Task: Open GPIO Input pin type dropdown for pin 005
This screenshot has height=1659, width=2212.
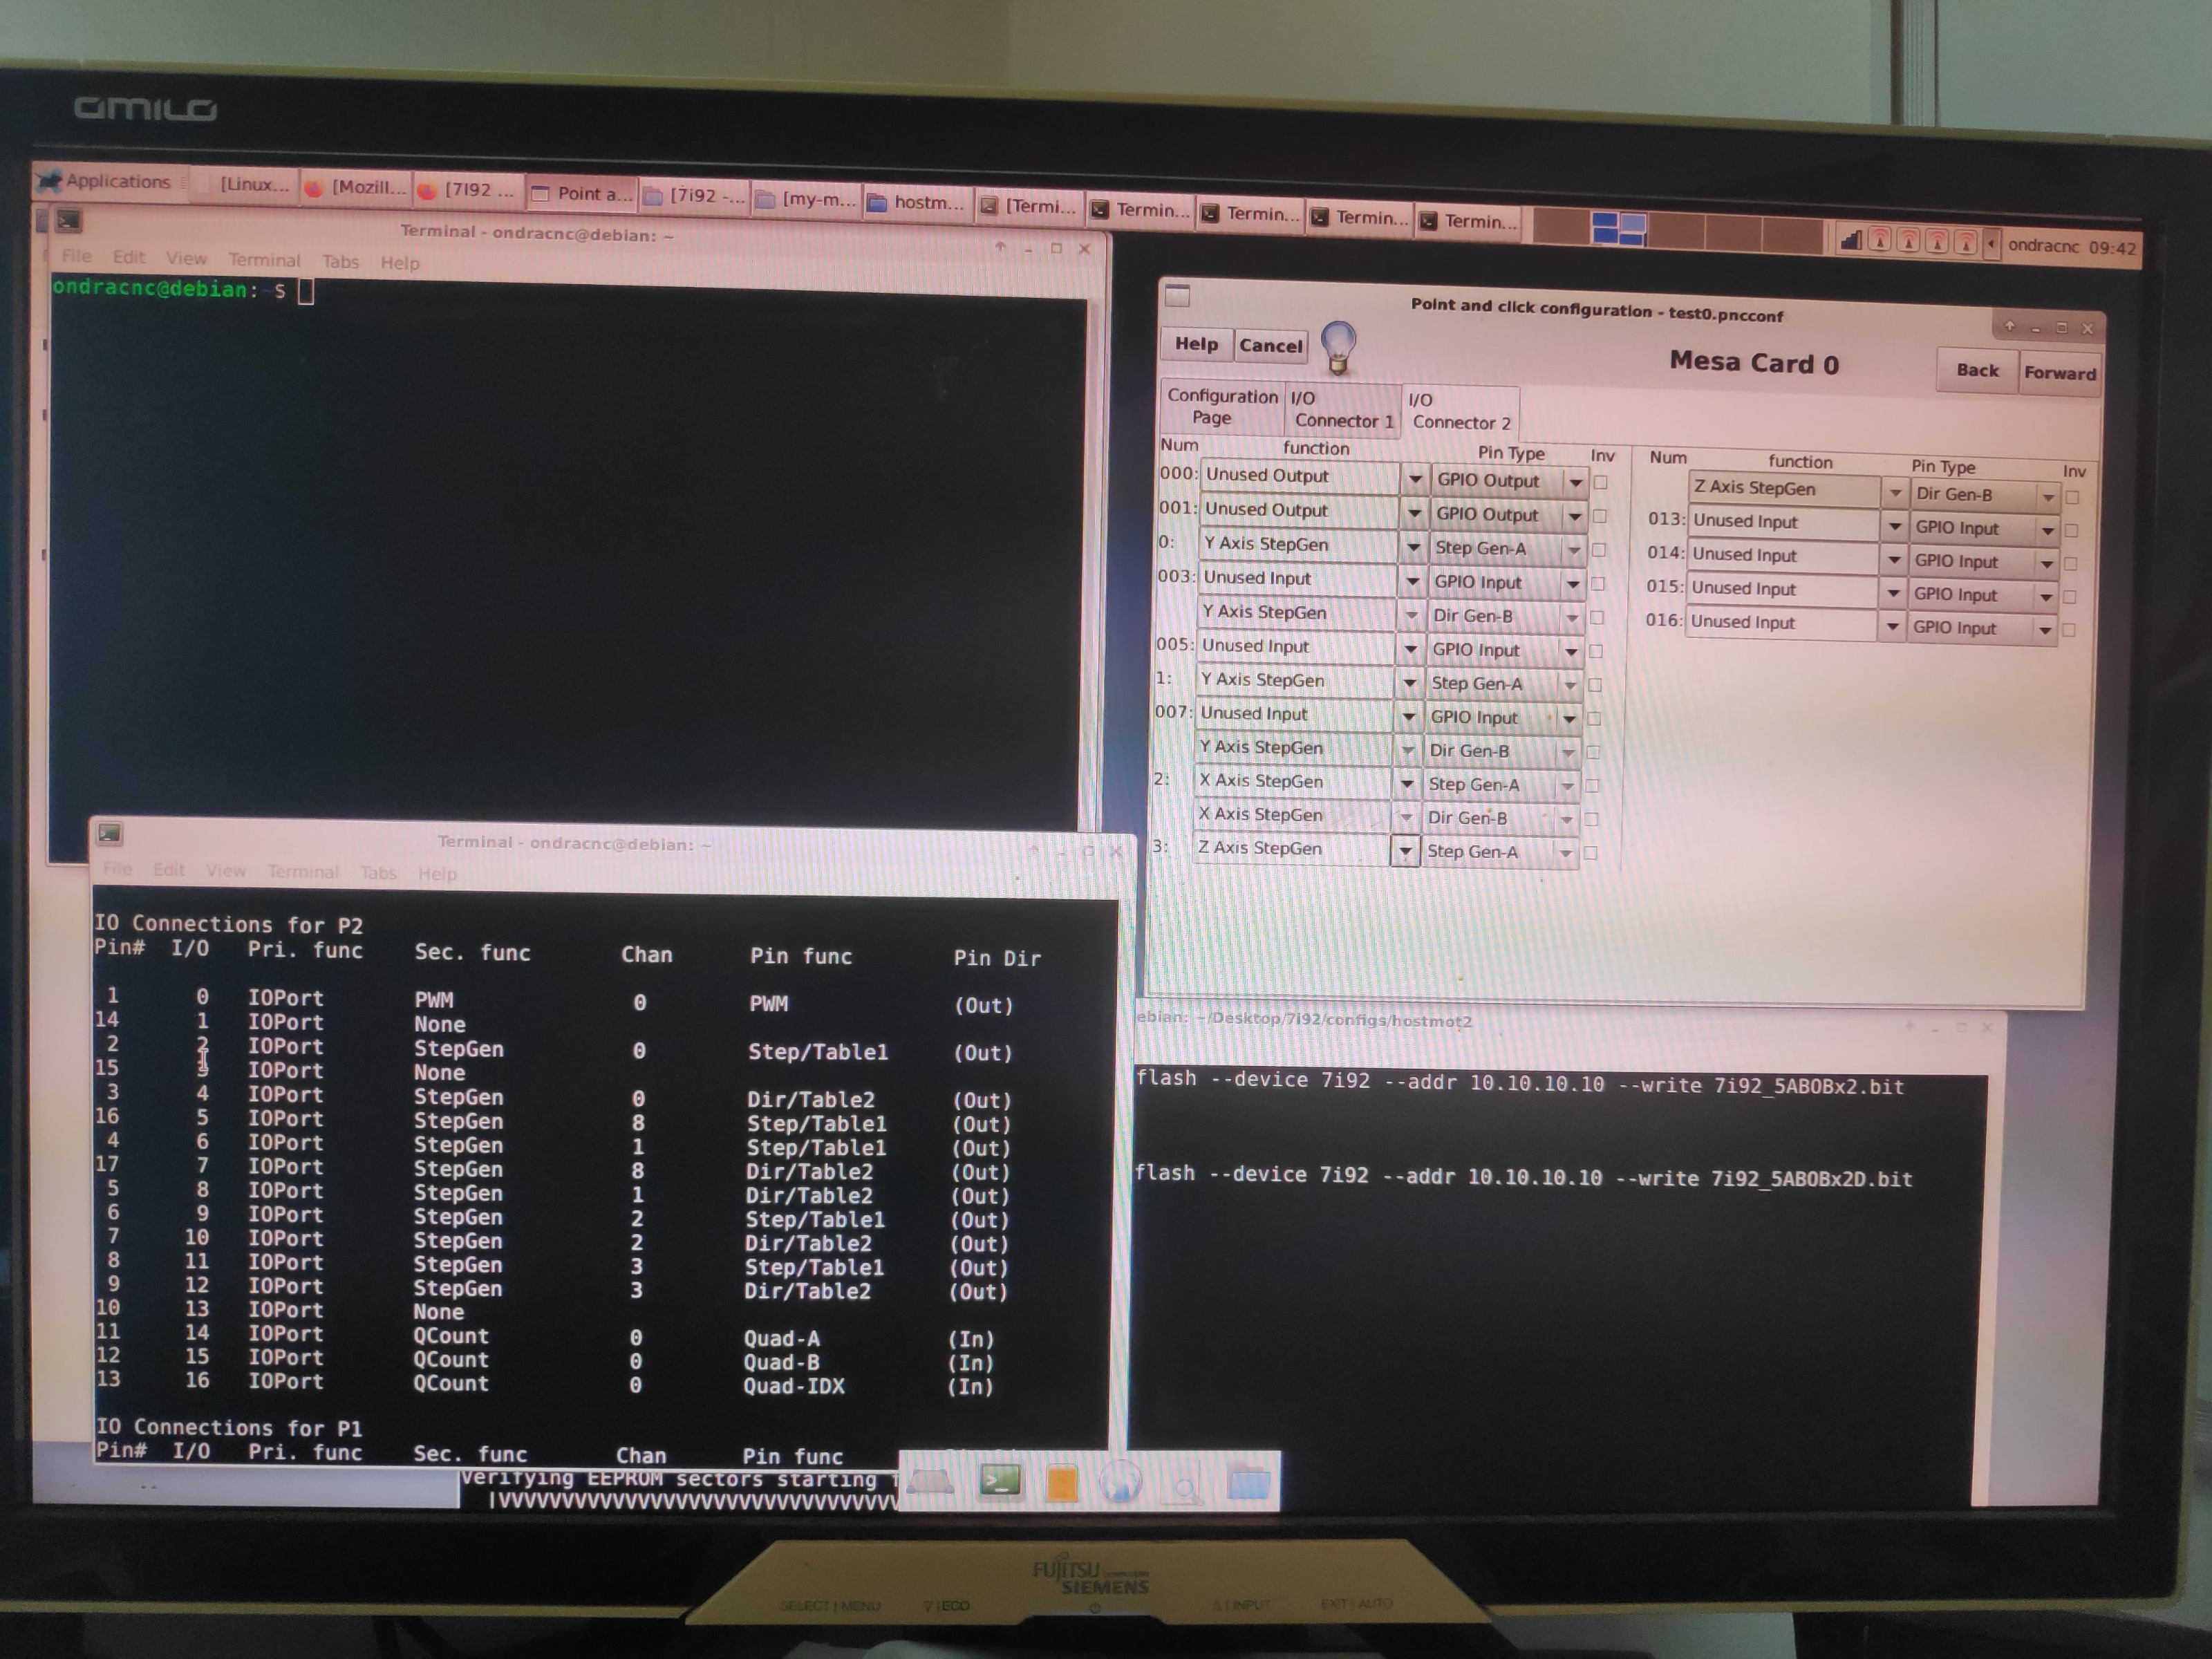Action: [x=1570, y=651]
